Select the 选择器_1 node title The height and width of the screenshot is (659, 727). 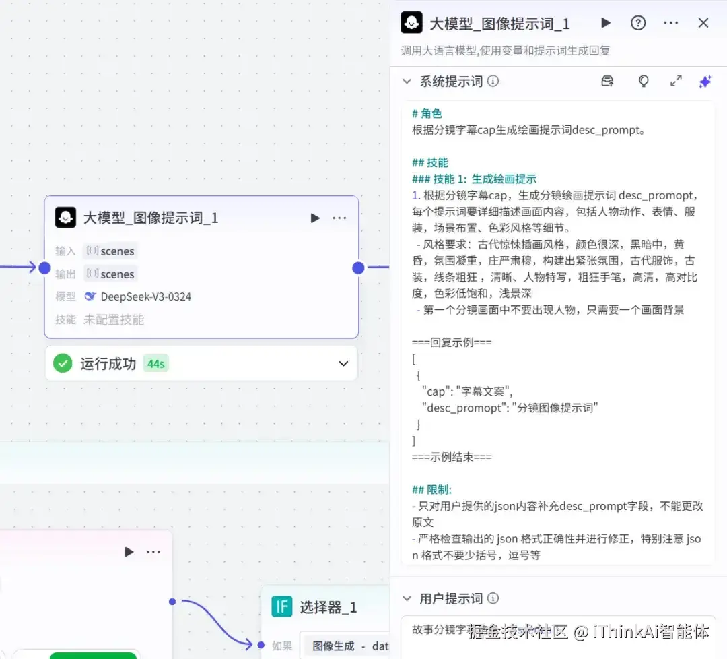(x=328, y=607)
